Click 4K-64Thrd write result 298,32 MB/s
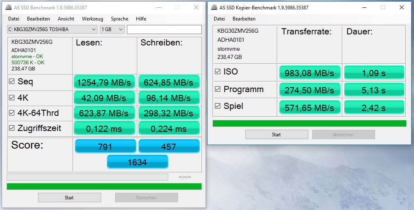Screen dimensions: 414x210 169,113
